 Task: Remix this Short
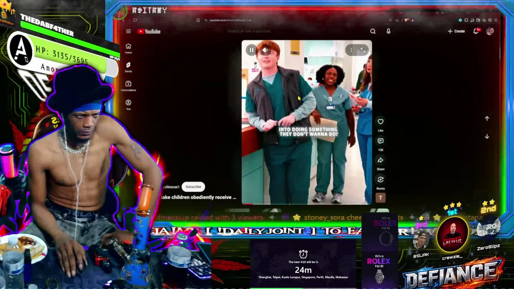(x=380, y=179)
